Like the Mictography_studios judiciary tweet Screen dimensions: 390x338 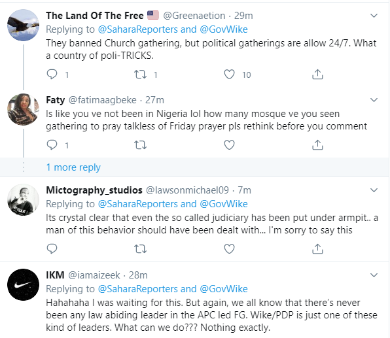[229, 249]
